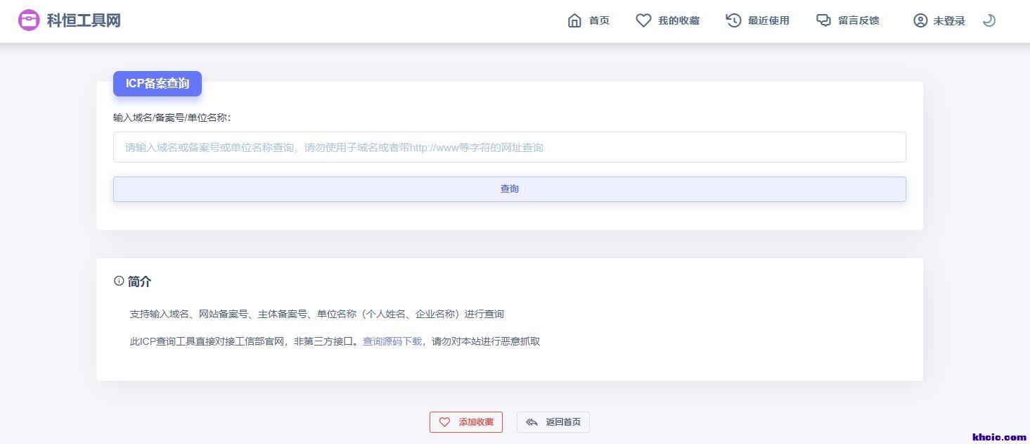Screen dimensions: 1030x444
Task: Open the 我的收藏 menu item
Action: point(678,20)
